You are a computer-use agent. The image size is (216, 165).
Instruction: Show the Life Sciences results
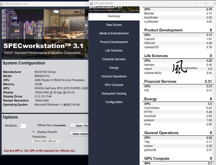(114, 51)
